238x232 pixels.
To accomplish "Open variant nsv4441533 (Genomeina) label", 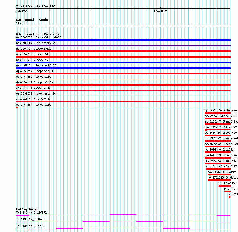I will [x=221, y=155].
